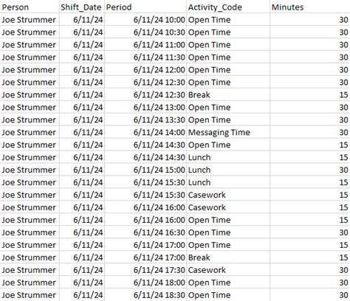Select the Break cell at 12:30
Viewport: 350px width, 301px height.
point(228,94)
